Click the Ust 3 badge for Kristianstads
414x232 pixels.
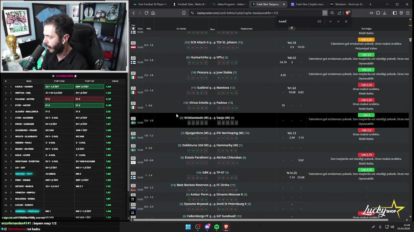point(366,115)
